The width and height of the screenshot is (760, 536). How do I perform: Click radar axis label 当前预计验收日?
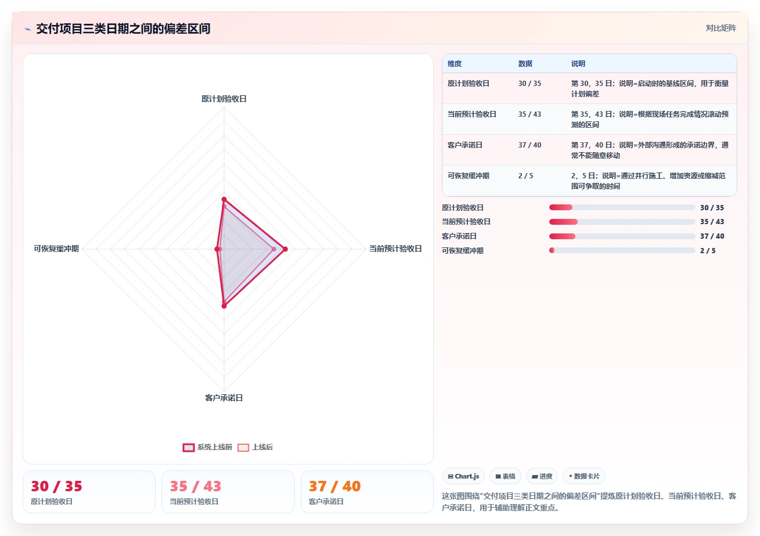click(395, 249)
